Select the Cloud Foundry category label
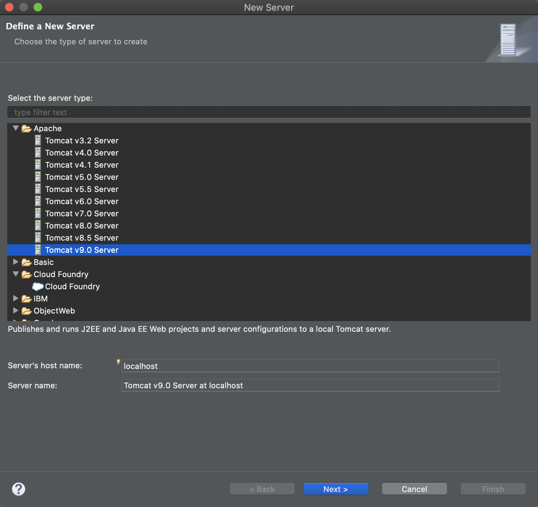 point(61,274)
